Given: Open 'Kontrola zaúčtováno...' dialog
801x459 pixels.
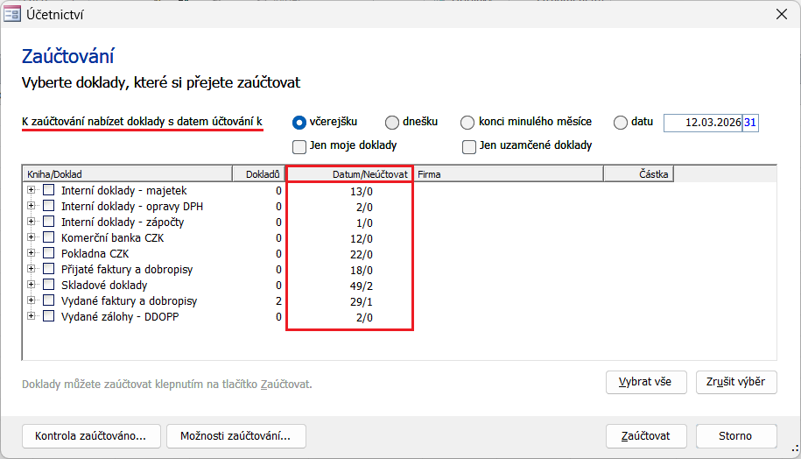Looking at the screenshot, I should point(91,436).
